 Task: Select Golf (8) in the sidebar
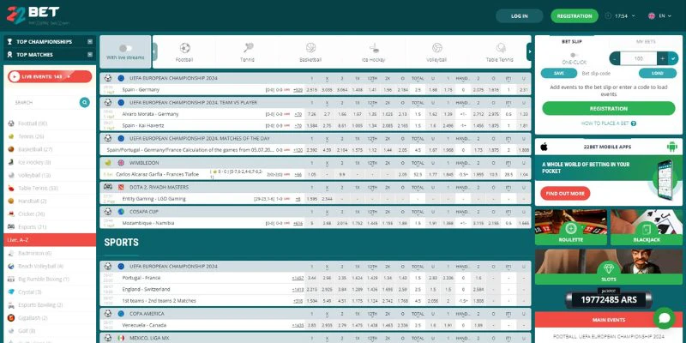point(50,331)
